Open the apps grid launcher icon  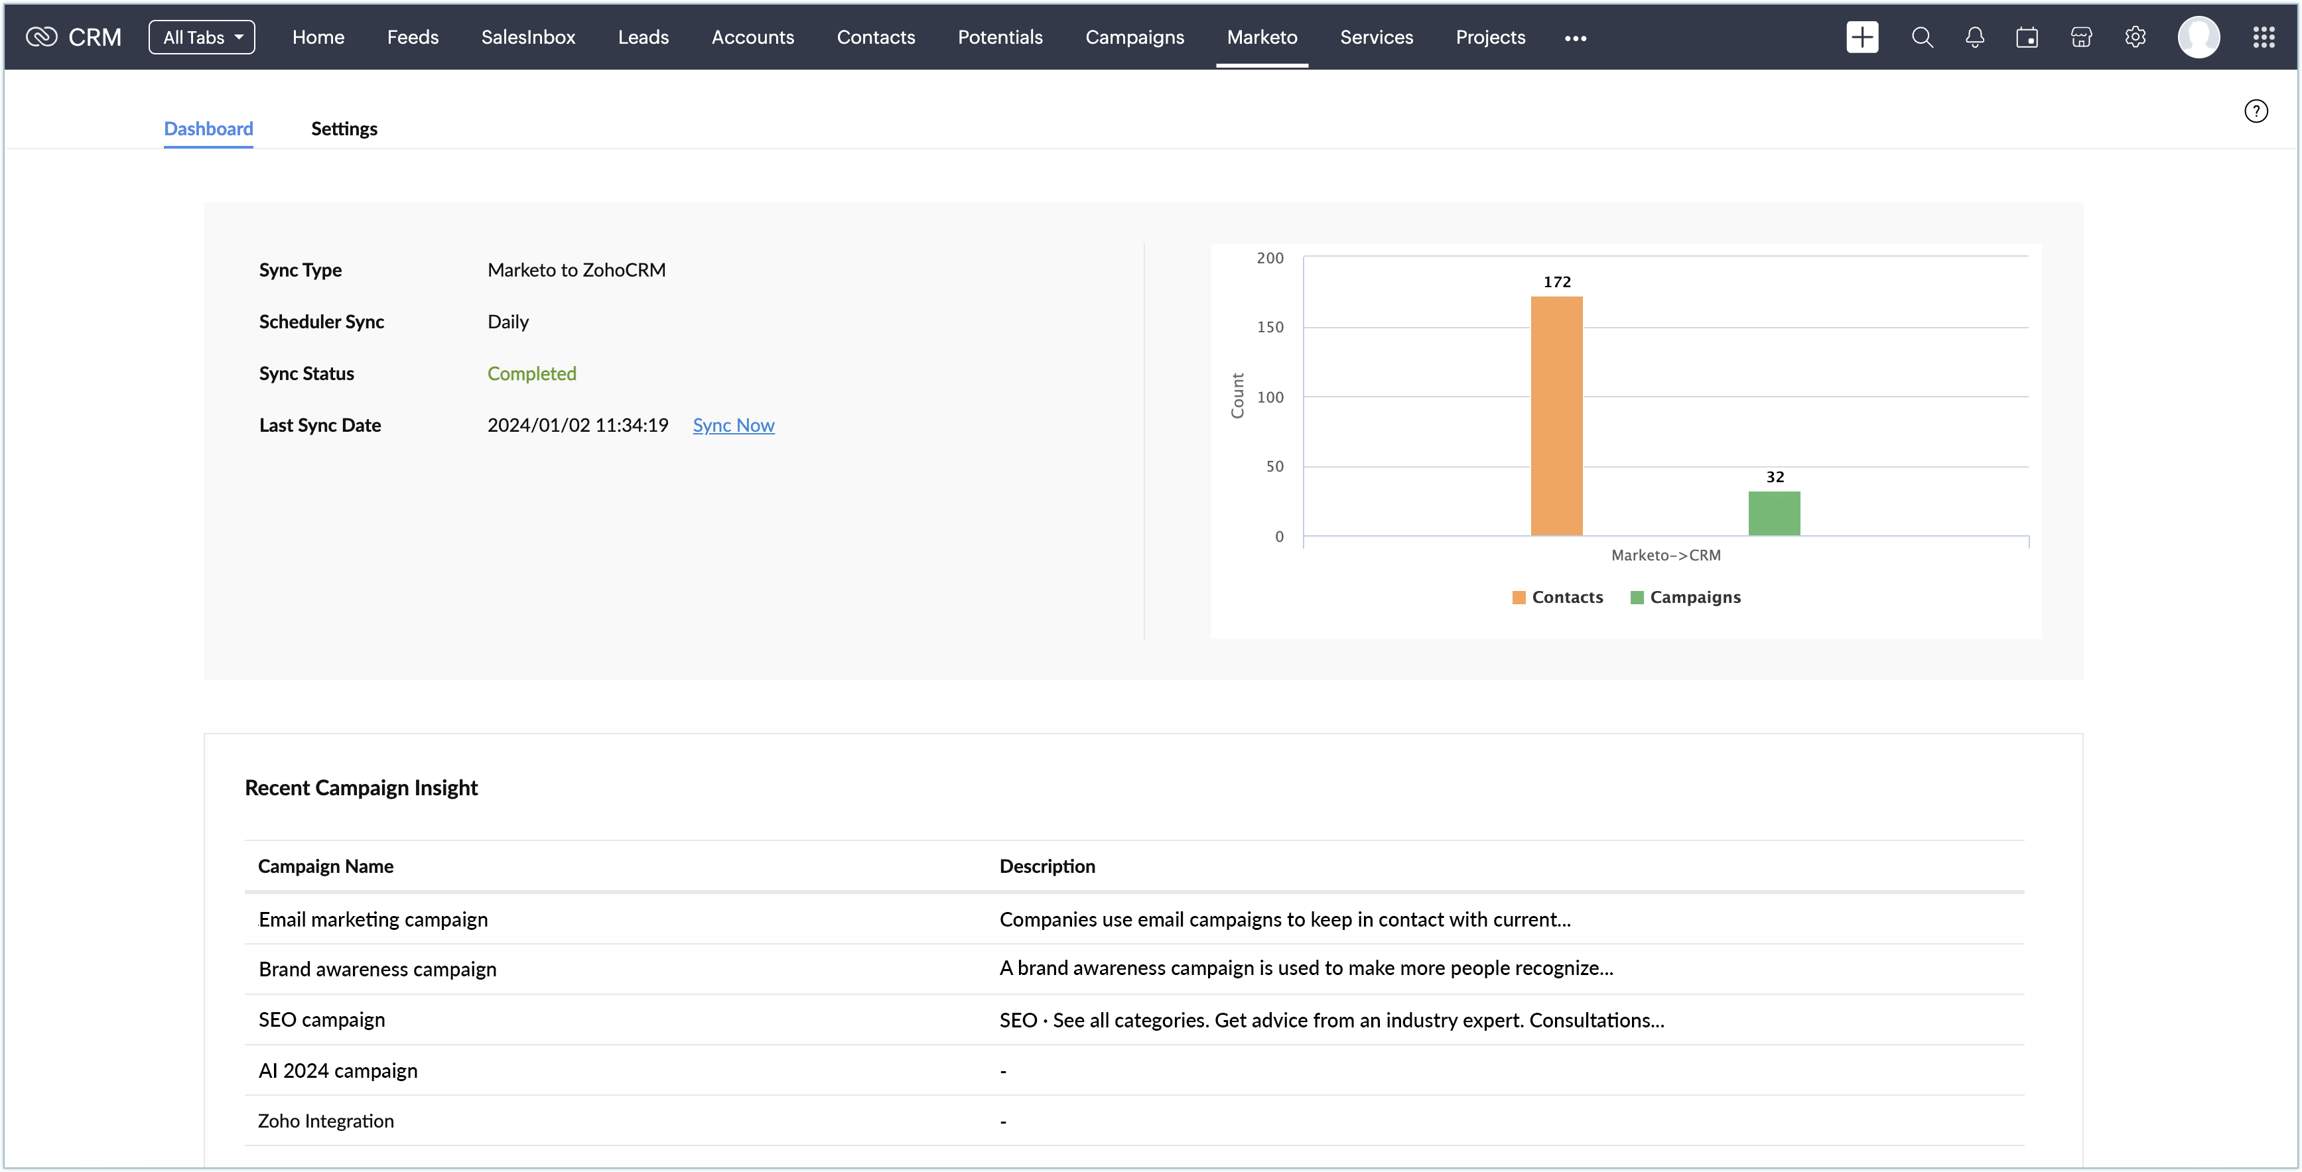point(2264,38)
